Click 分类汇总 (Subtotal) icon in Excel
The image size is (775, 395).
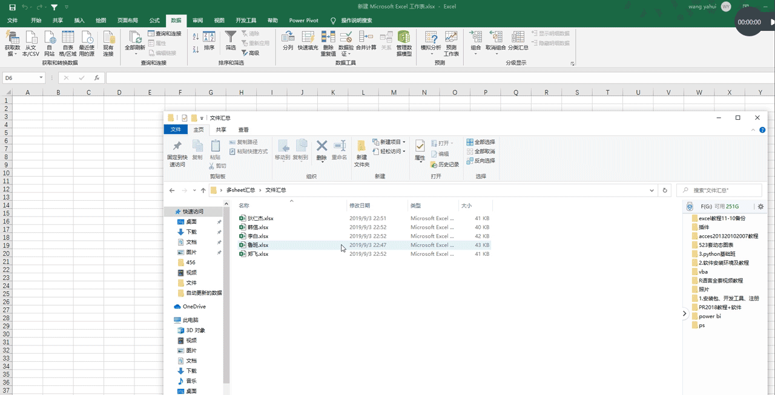tap(518, 41)
